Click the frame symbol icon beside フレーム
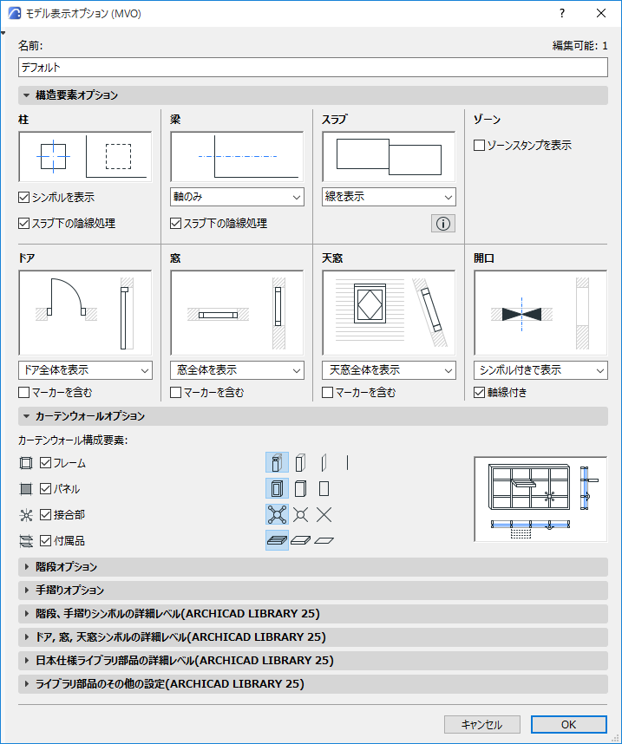The image size is (622, 744). click(x=26, y=463)
